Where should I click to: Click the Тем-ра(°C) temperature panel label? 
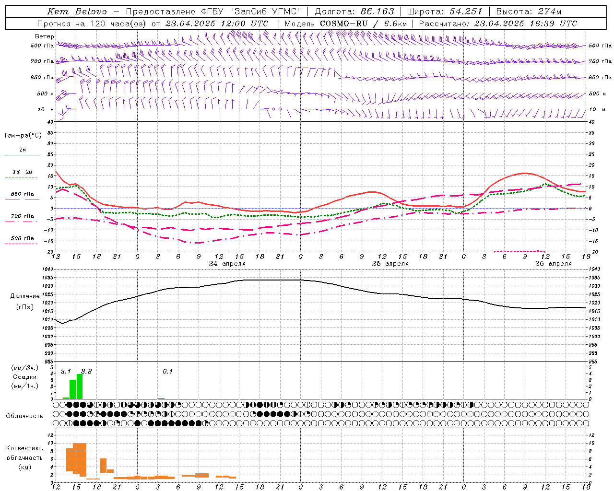point(23,136)
